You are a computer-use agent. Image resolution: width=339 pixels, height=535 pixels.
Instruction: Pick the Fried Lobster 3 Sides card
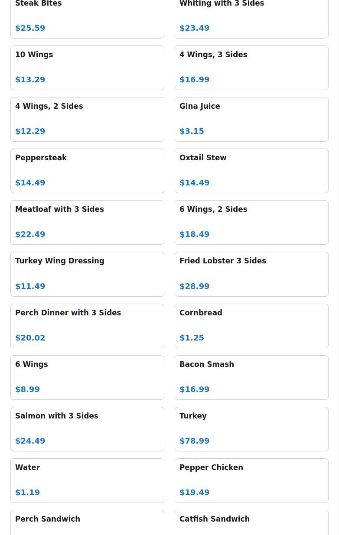pyautogui.click(x=251, y=274)
